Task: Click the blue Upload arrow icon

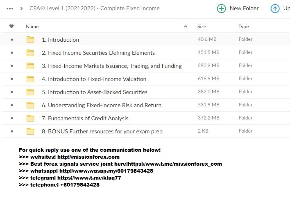Action: pyautogui.click(x=275, y=9)
